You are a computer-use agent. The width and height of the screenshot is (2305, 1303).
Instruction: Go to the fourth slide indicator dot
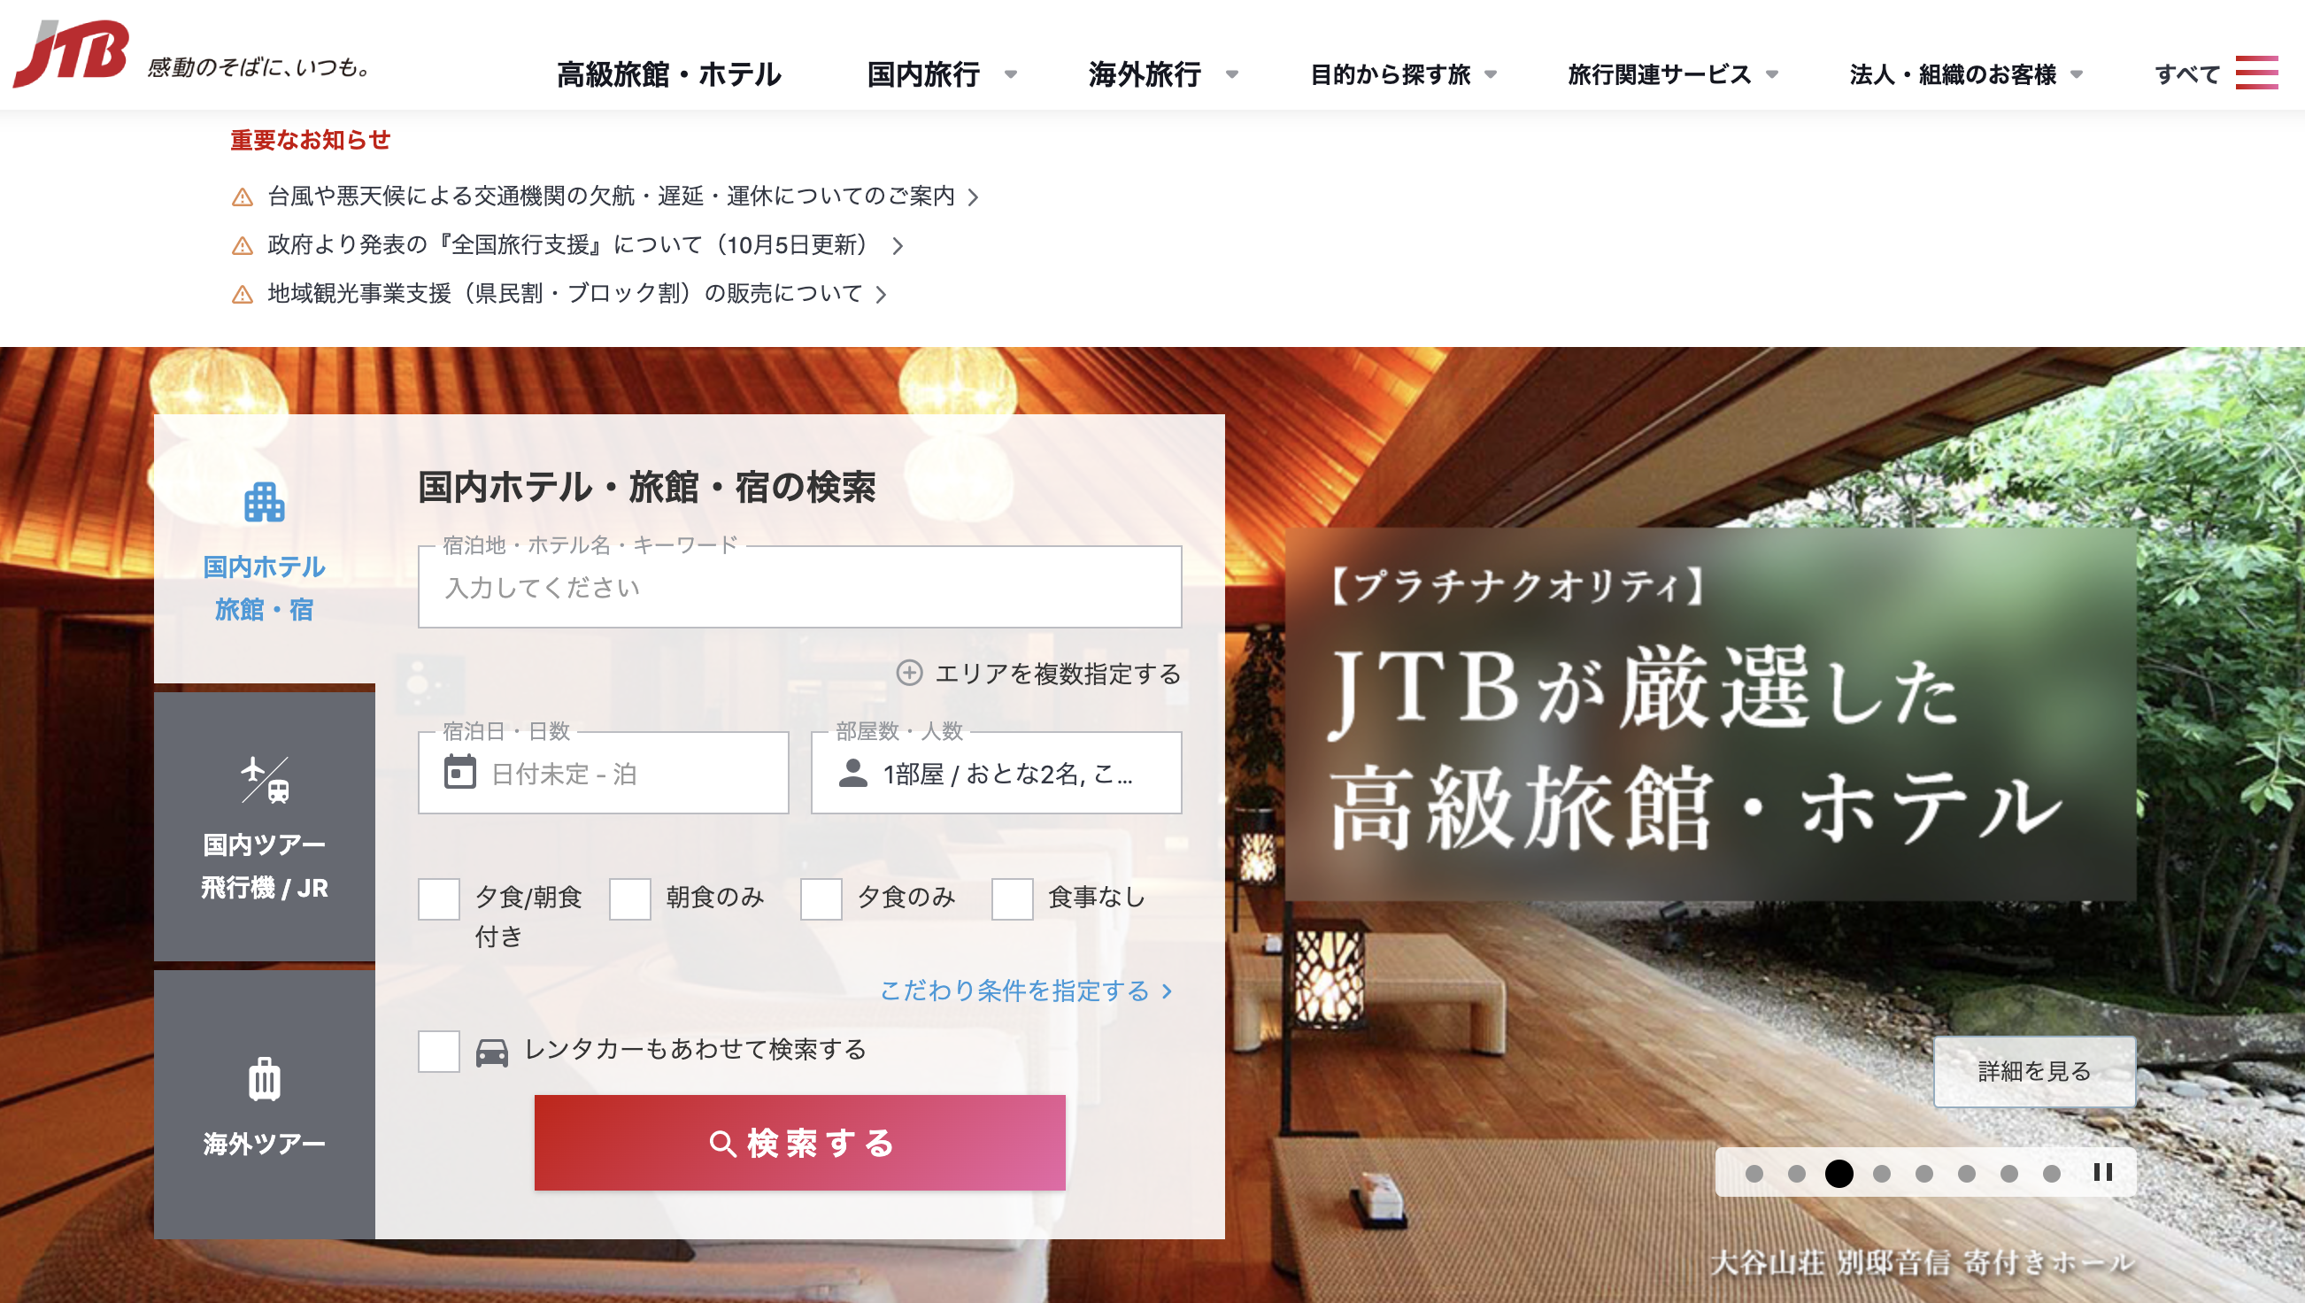tap(1881, 1173)
